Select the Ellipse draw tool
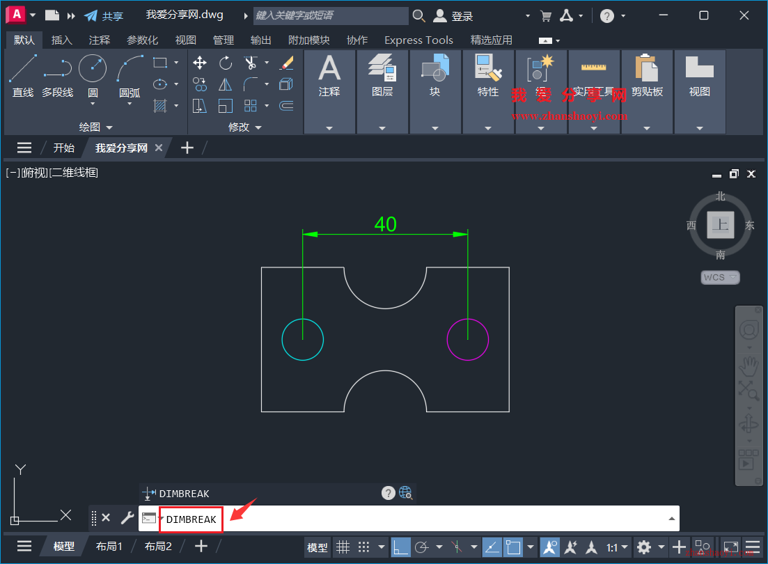 click(x=160, y=84)
